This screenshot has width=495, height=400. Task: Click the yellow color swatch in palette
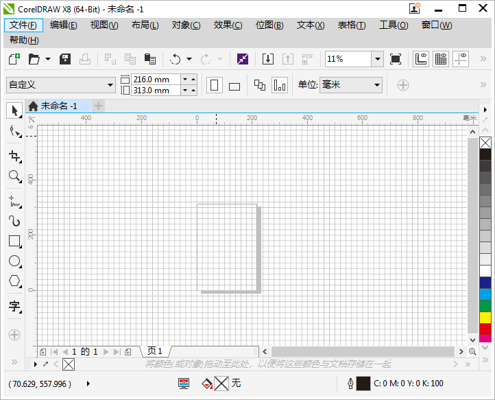(485, 317)
